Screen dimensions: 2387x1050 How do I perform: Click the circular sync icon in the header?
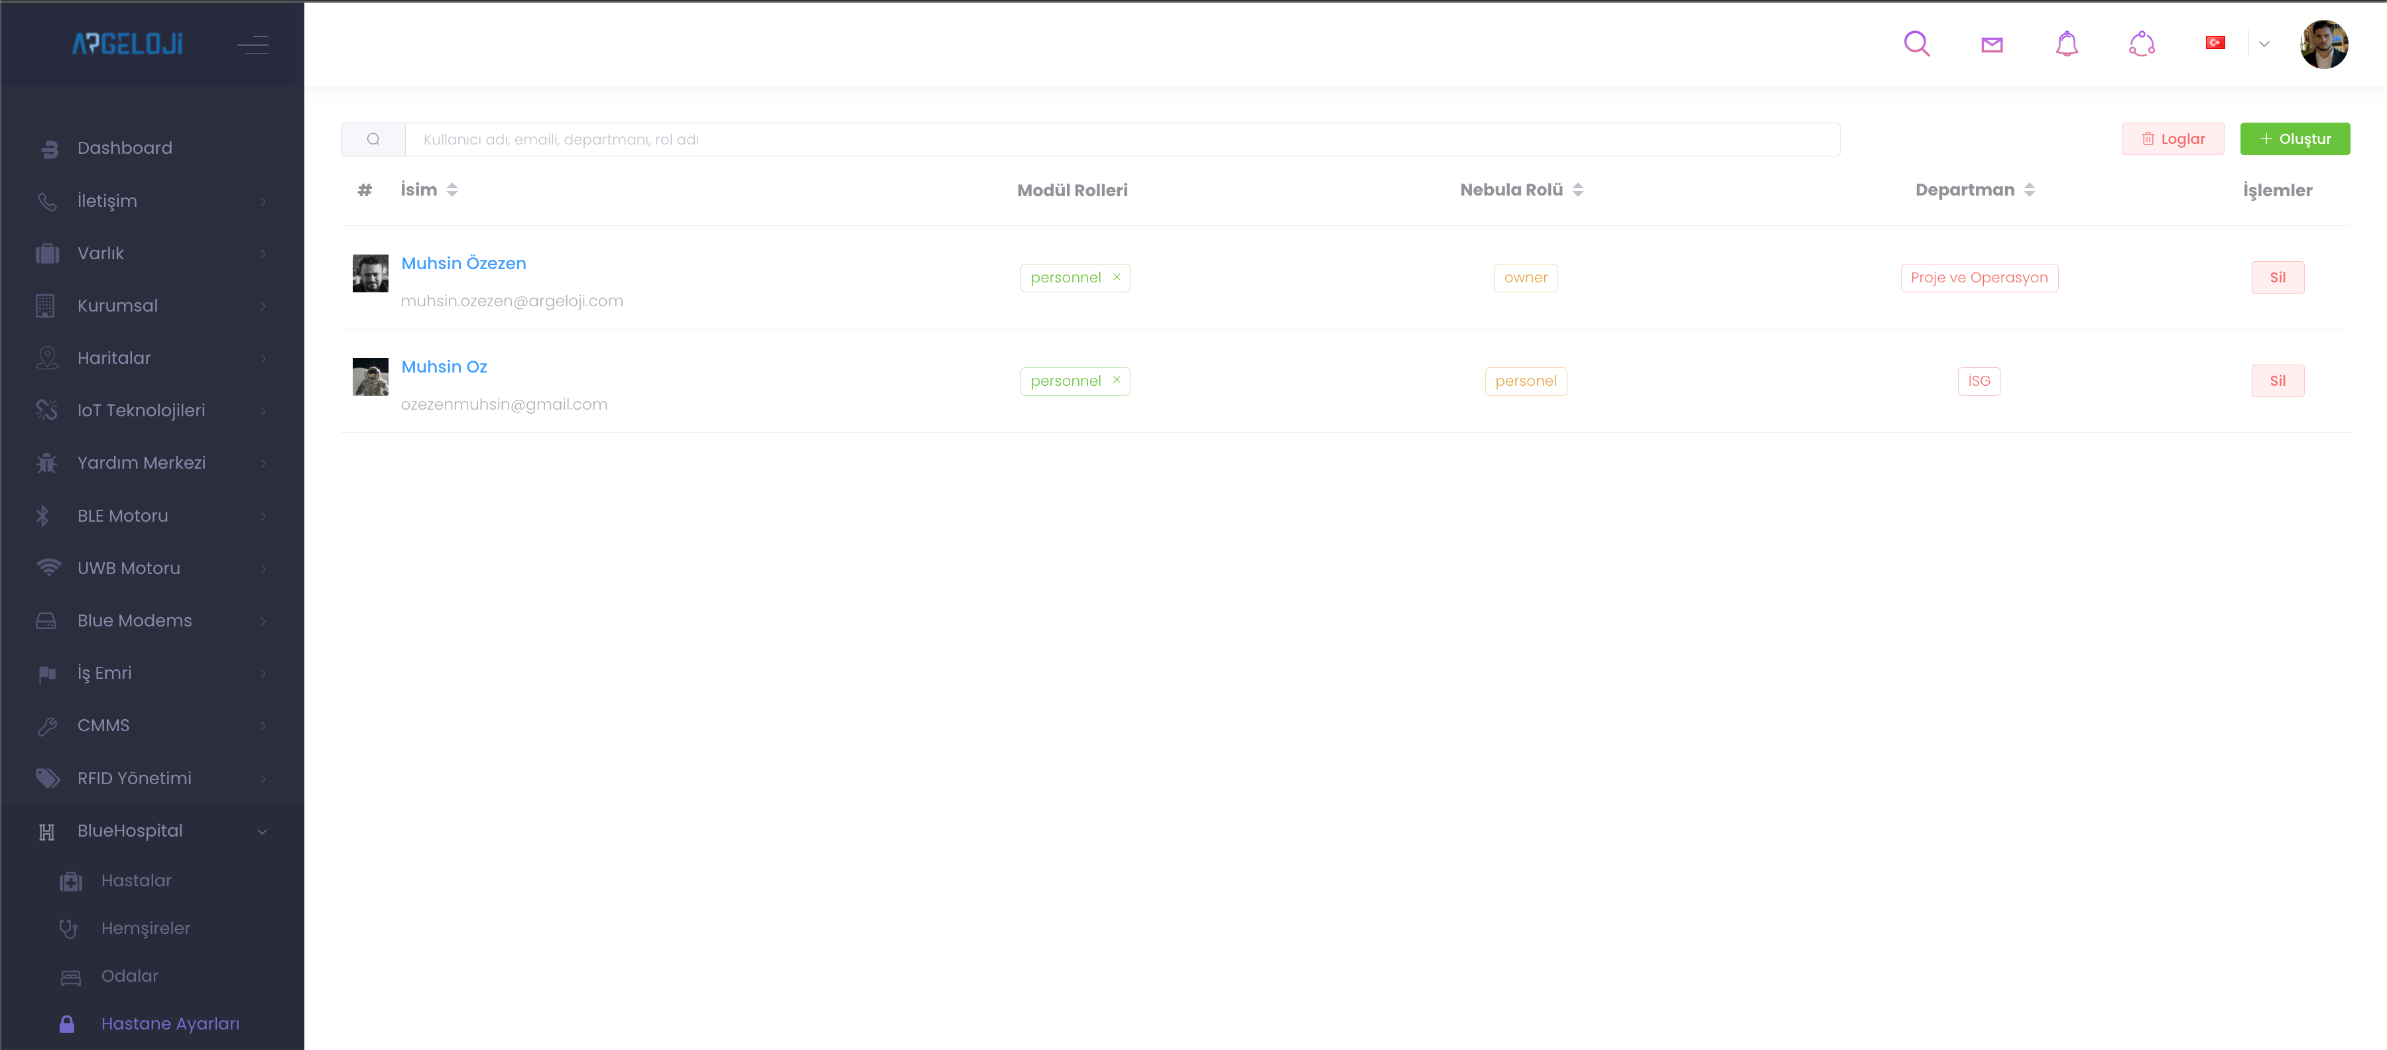click(x=2142, y=44)
